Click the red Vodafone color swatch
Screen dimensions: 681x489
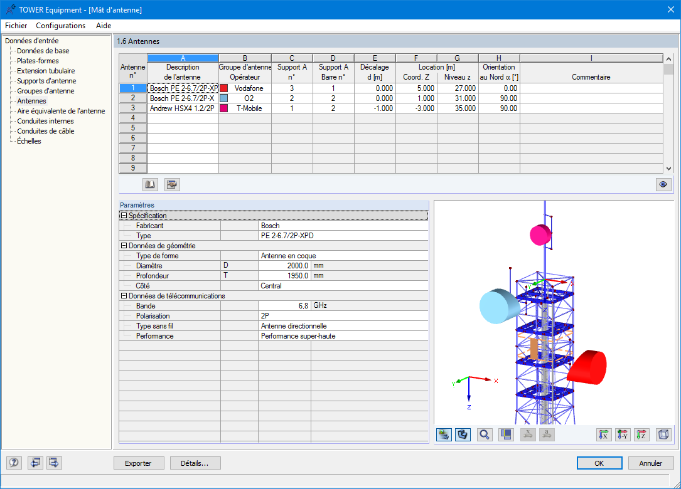(223, 88)
